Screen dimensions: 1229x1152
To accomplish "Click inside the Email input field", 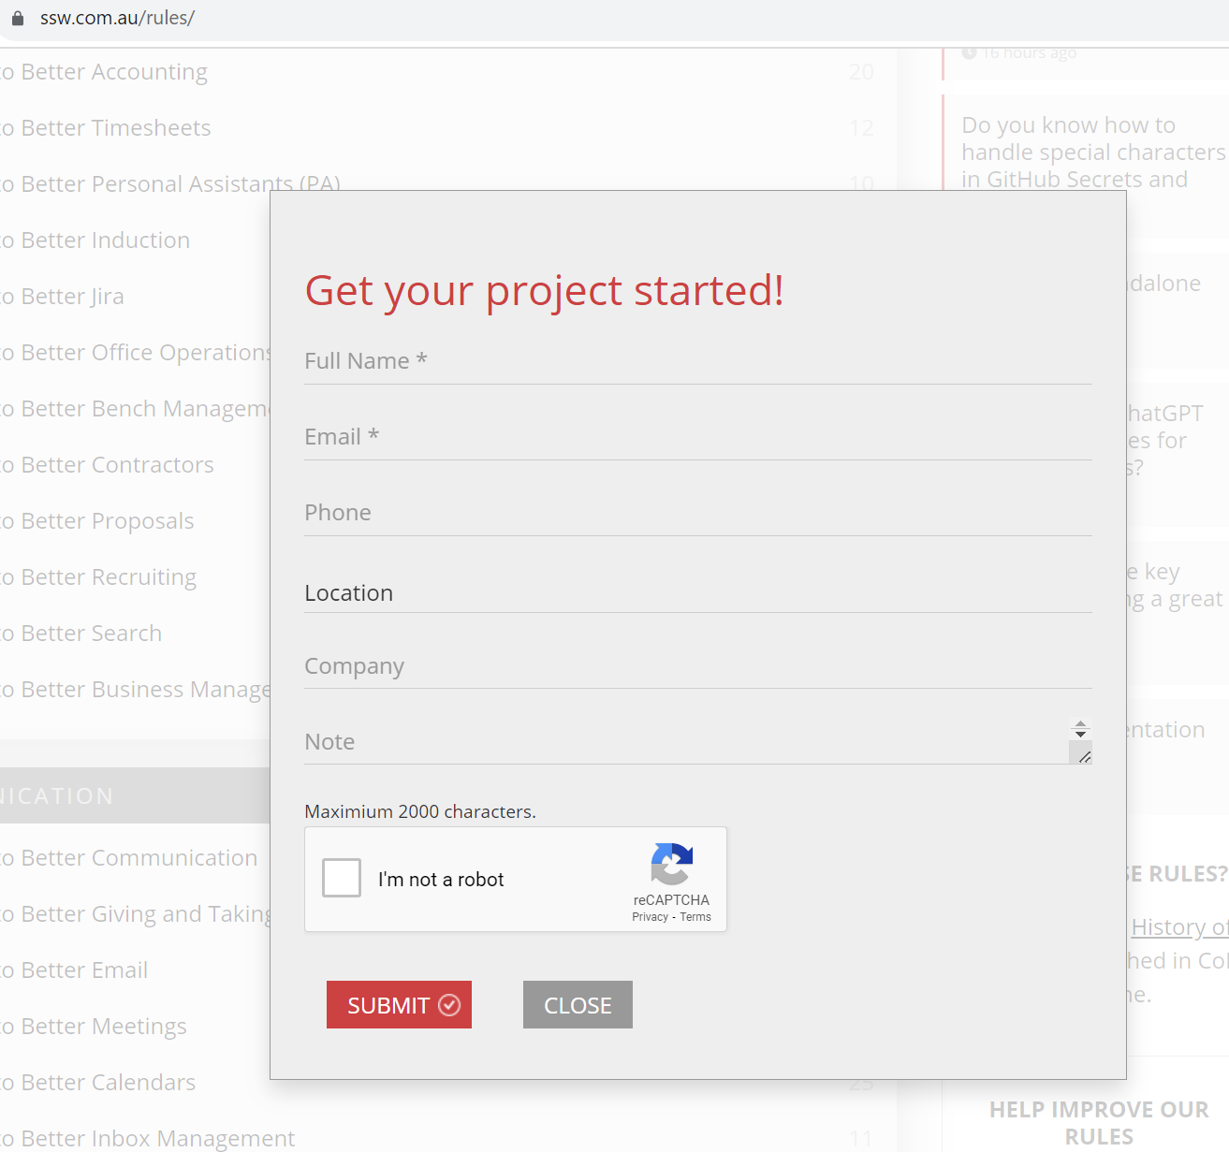I will point(697,436).
